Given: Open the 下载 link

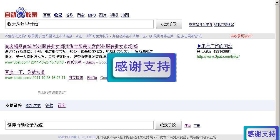Looking at the screenshot, I should click(x=197, y=126).
